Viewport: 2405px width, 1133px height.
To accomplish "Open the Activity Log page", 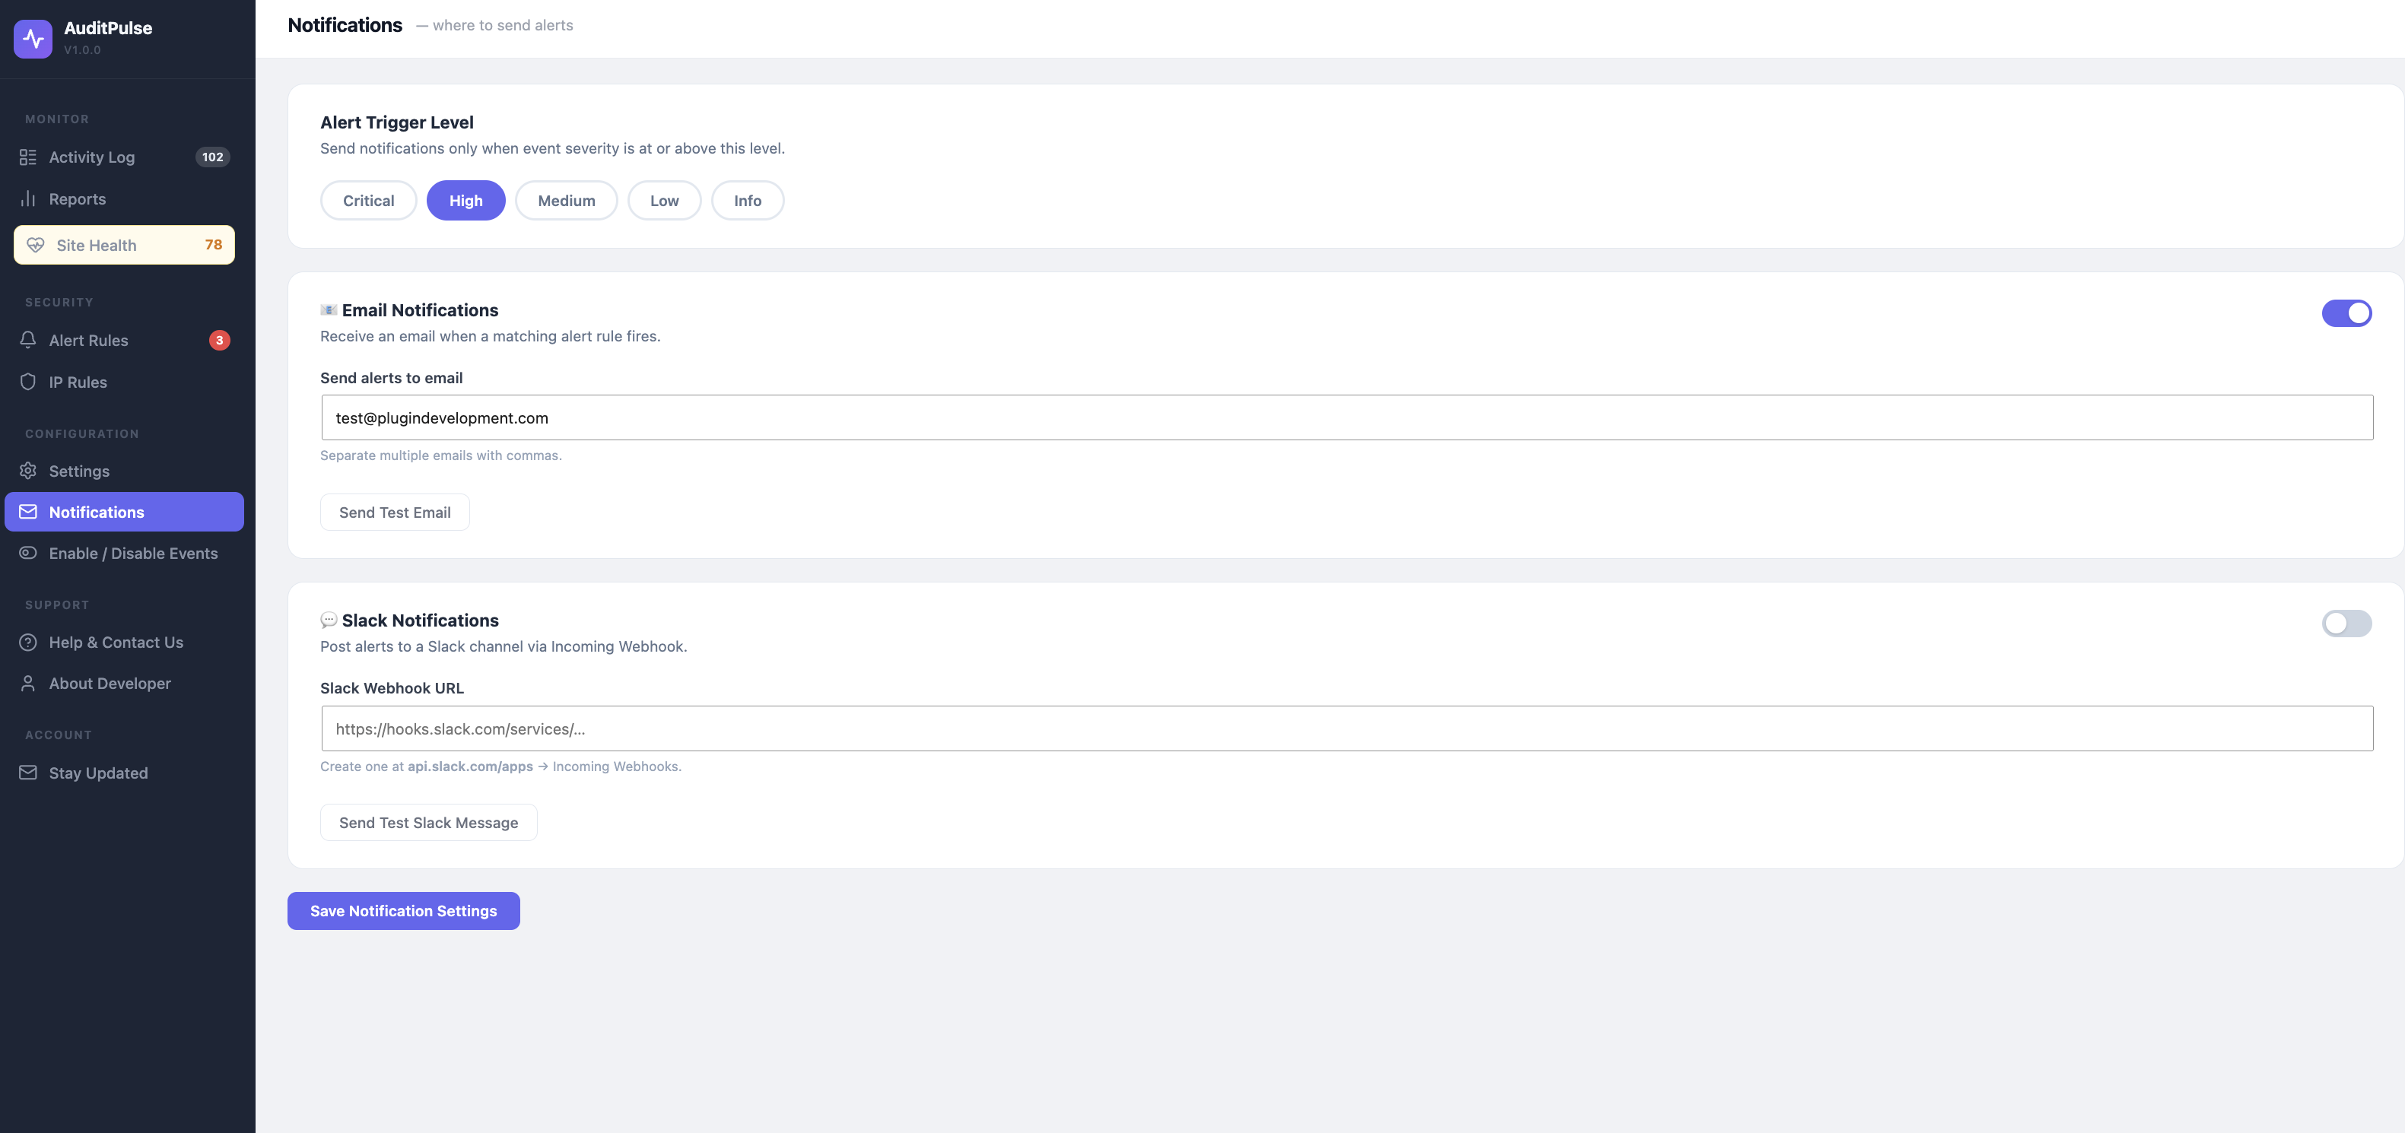I will point(124,157).
